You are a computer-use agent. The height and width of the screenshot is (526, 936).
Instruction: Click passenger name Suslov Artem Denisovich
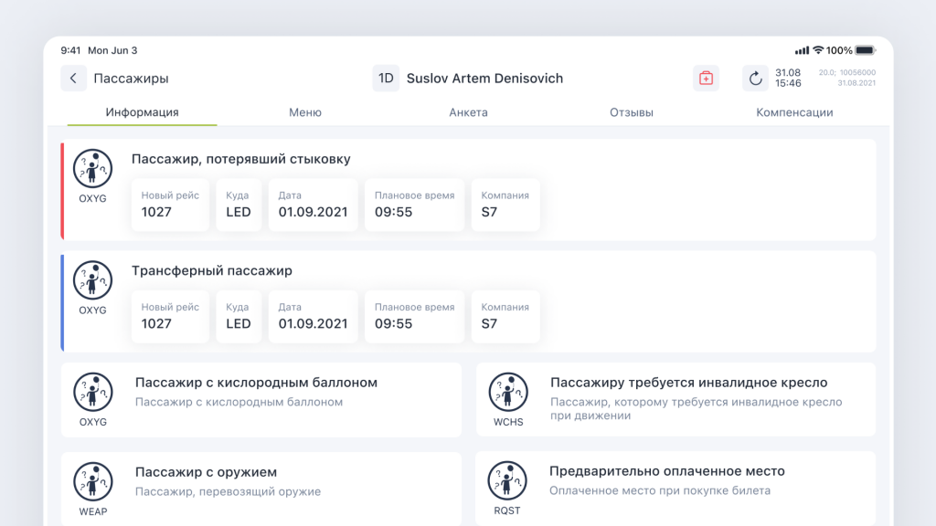[x=484, y=79]
